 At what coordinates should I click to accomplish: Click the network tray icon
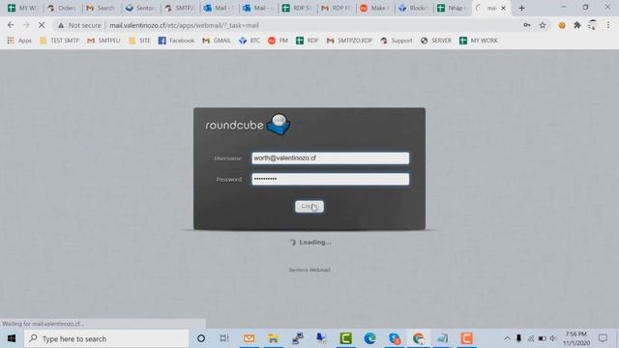coord(531,338)
